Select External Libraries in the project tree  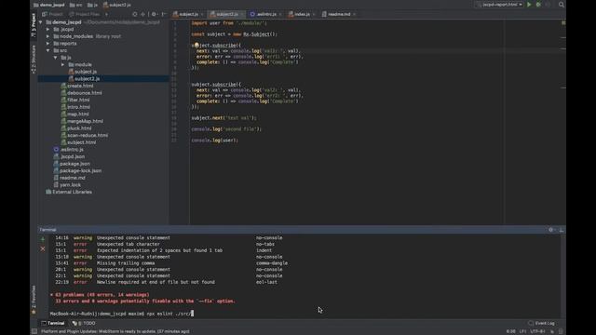click(x=69, y=193)
